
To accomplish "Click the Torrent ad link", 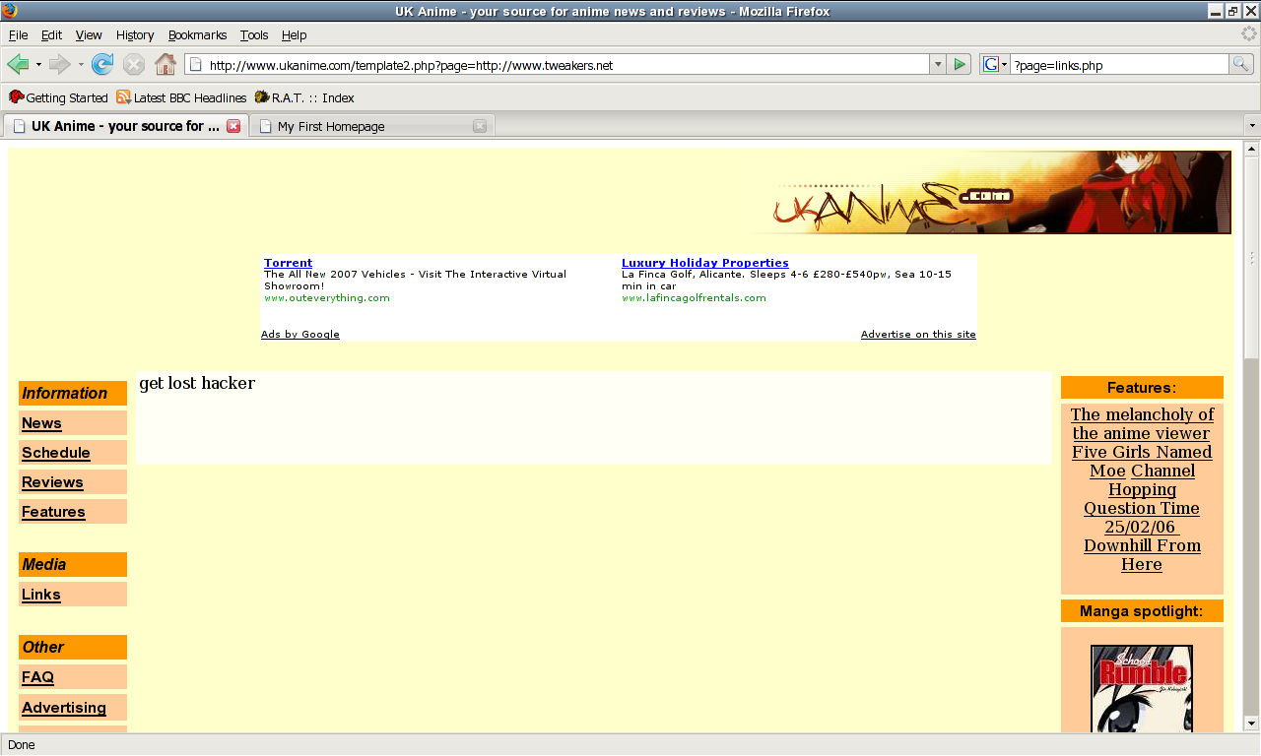I will [288, 263].
